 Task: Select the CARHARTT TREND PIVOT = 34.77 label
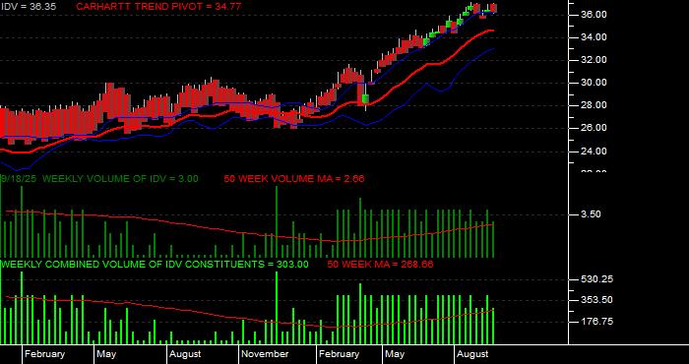pyautogui.click(x=158, y=7)
